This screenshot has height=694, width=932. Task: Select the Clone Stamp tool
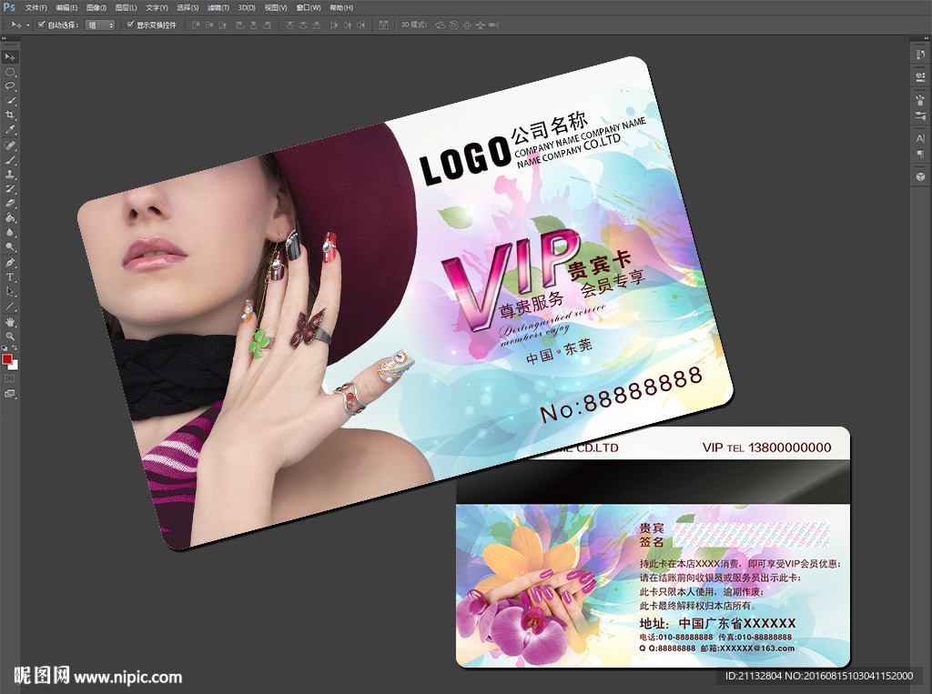click(10, 175)
